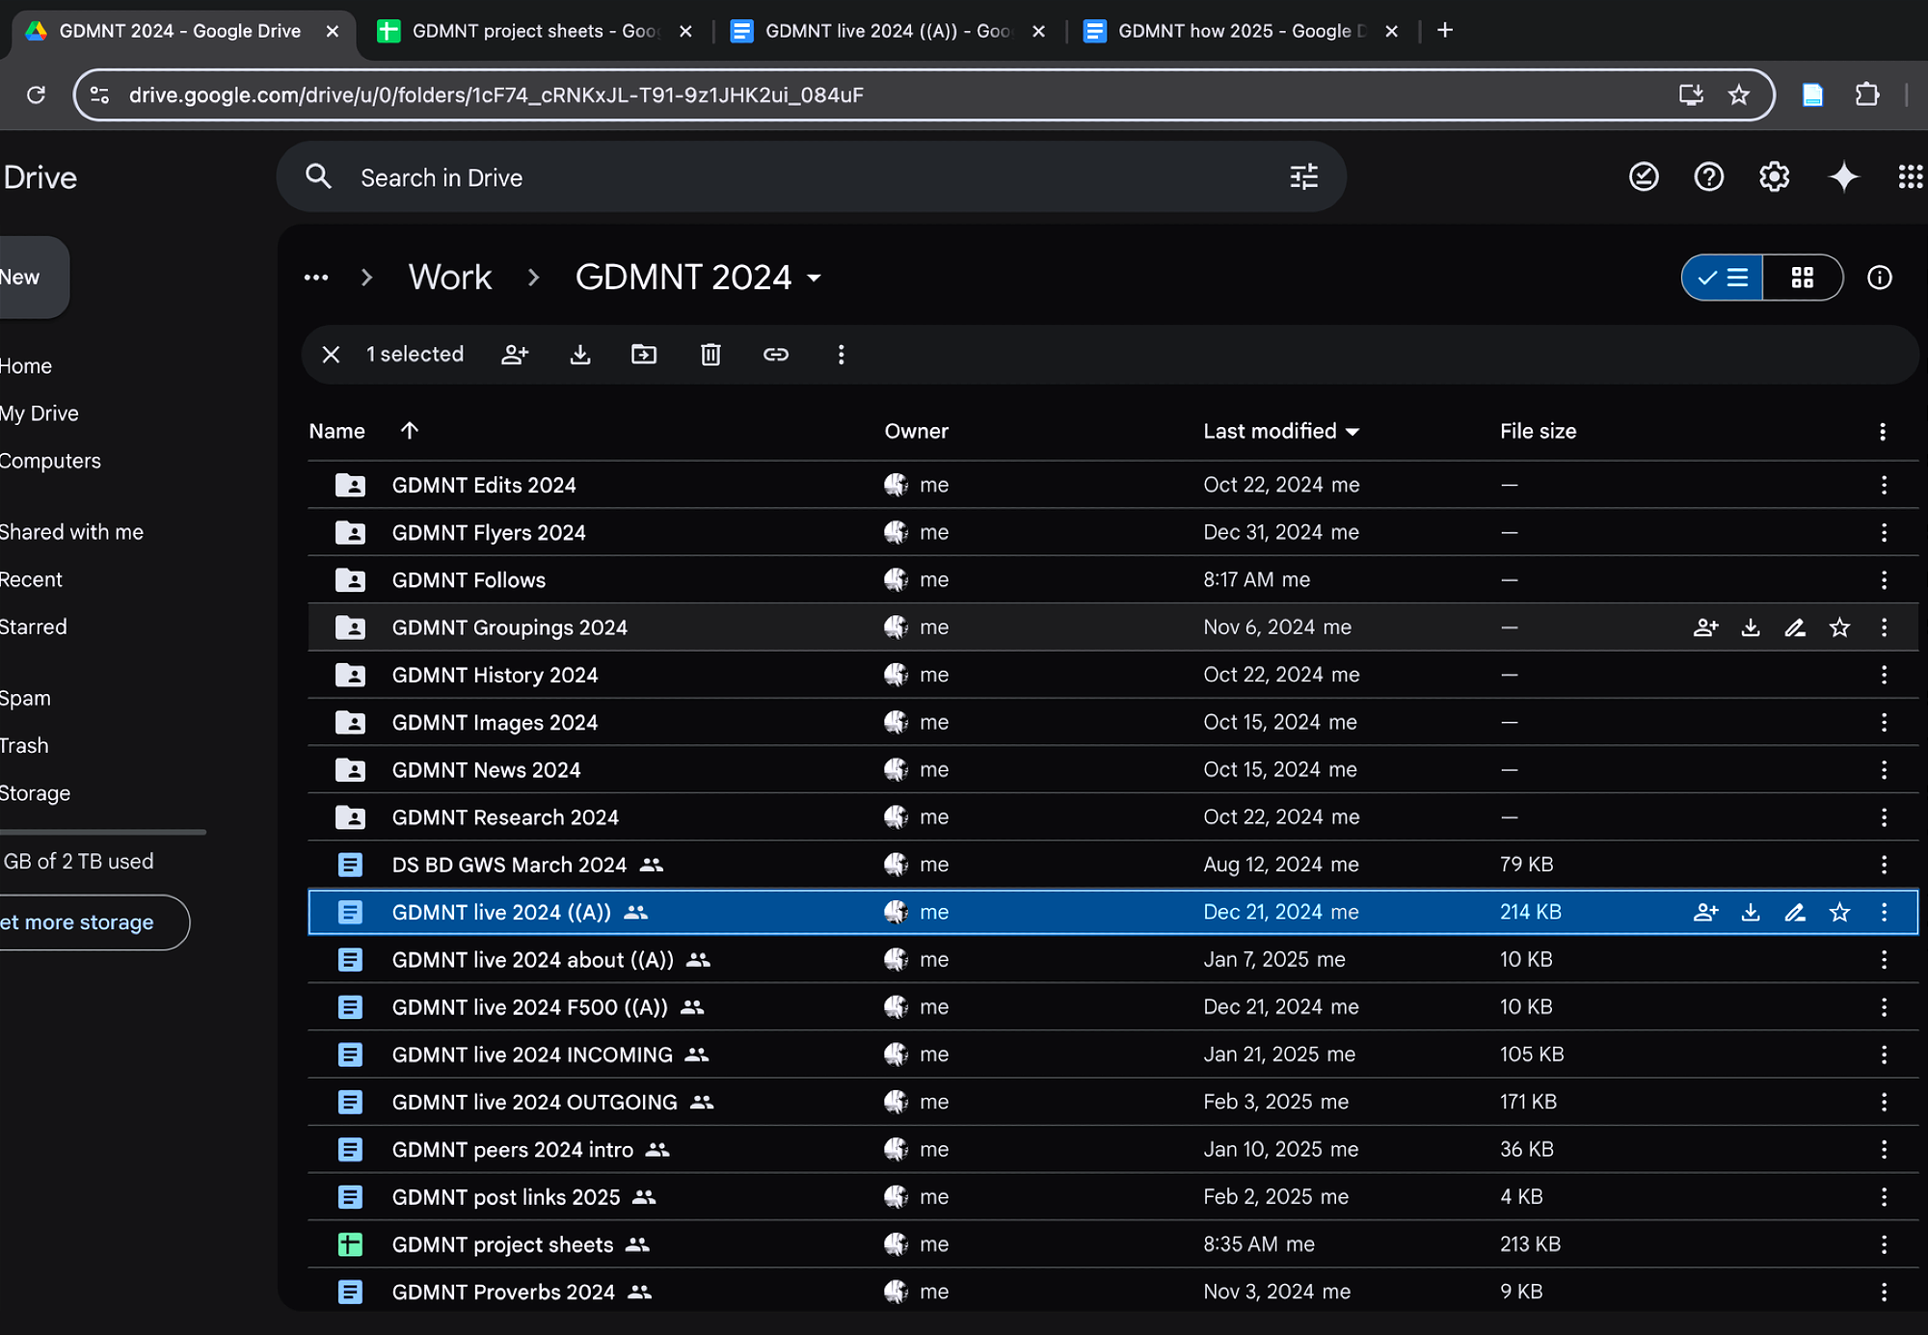
Task: Show hidden breadcrumb folders via ellipsis
Action: pyautogui.click(x=316, y=278)
